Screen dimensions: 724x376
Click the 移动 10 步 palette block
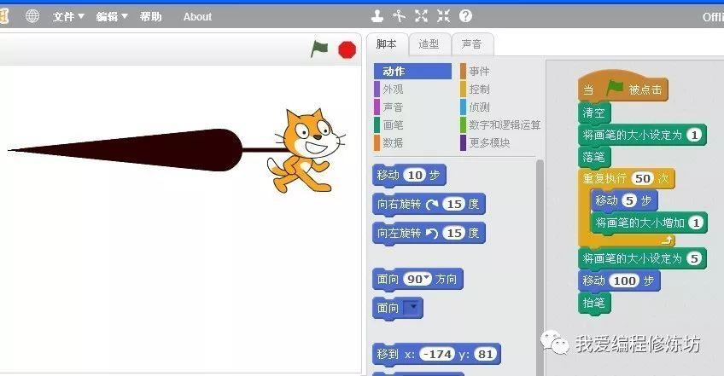409,176
